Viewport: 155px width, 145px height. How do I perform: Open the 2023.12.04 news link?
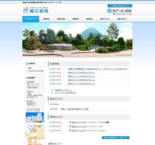[98, 69]
